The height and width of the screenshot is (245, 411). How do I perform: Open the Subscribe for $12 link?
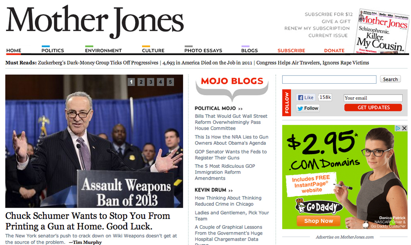329,14
